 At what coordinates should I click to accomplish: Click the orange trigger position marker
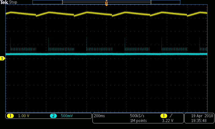106,4
